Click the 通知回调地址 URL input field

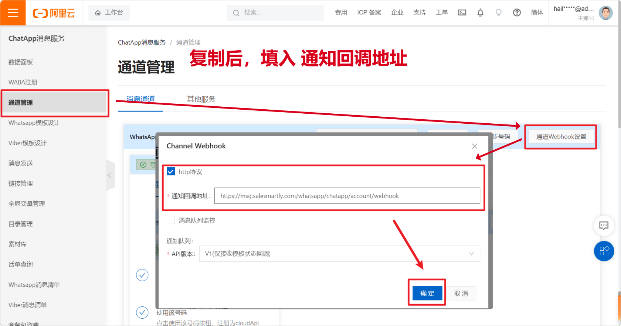(x=347, y=196)
